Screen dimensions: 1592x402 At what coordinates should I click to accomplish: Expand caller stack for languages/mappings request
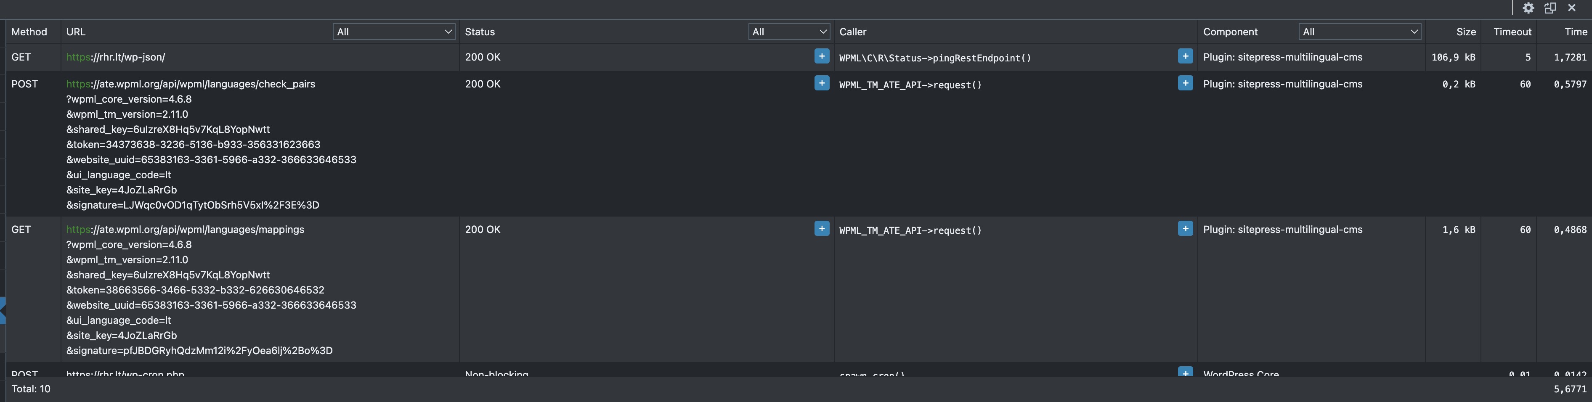point(1185,229)
